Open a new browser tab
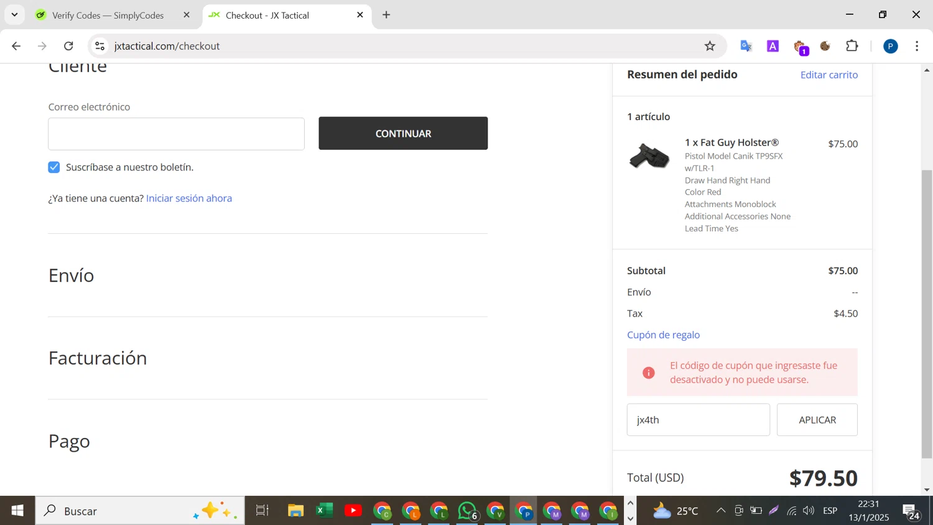The width and height of the screenshot is (933, 525). 386,15
